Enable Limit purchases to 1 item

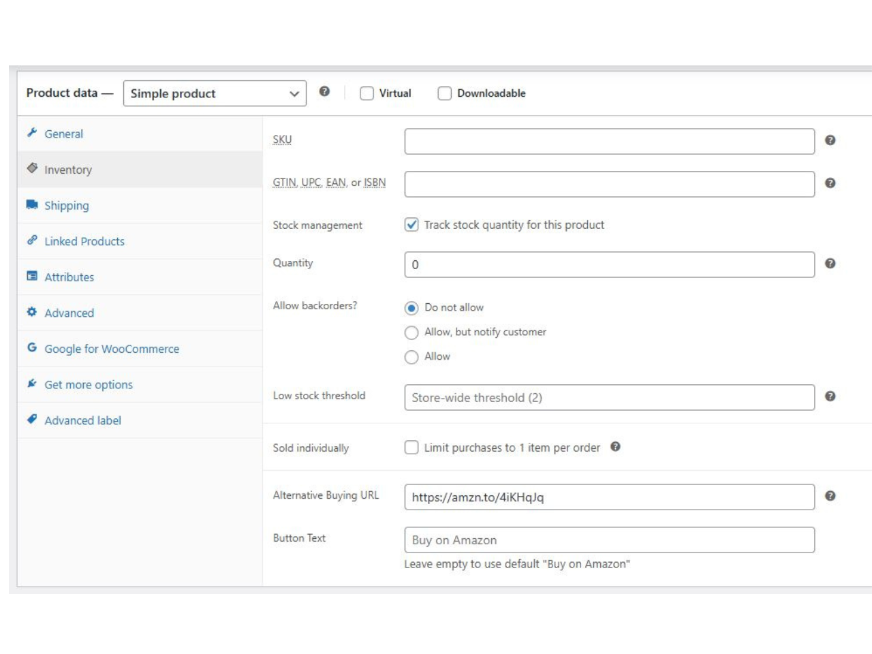(x=411, y=448)
